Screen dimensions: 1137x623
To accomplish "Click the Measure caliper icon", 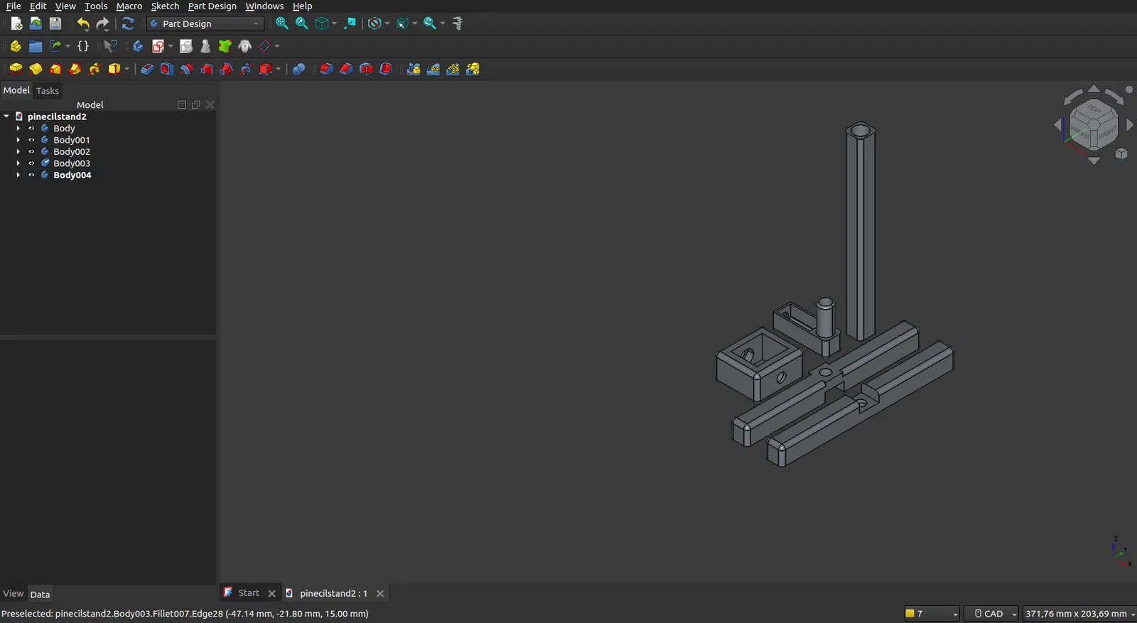I will [458, 23].
